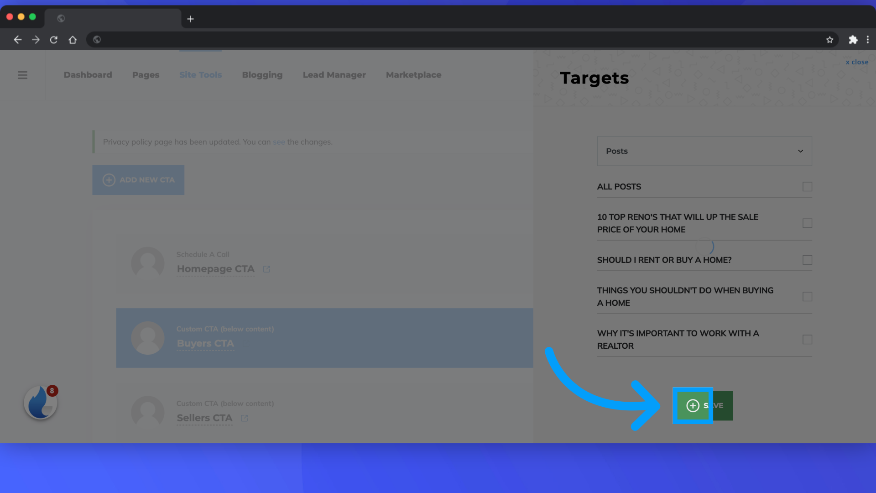The width and height of the screenshot is (876, 493).
Task: Open the hamburger sidebar menu
Action: 22,75
